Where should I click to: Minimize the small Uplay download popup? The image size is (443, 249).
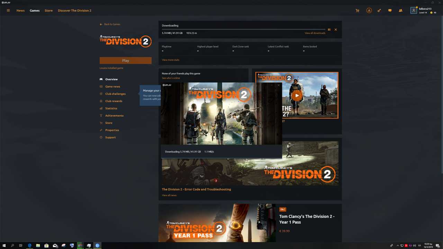point(272,85)
